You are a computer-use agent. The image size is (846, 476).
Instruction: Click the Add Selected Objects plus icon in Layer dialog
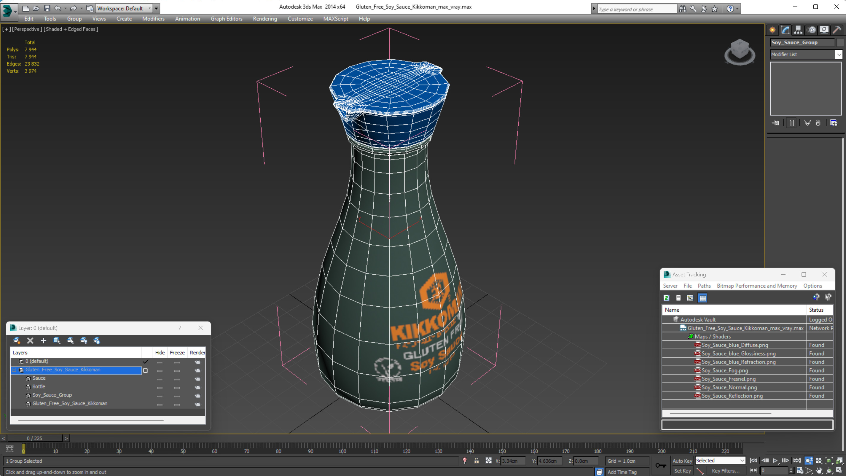point(43,340)
